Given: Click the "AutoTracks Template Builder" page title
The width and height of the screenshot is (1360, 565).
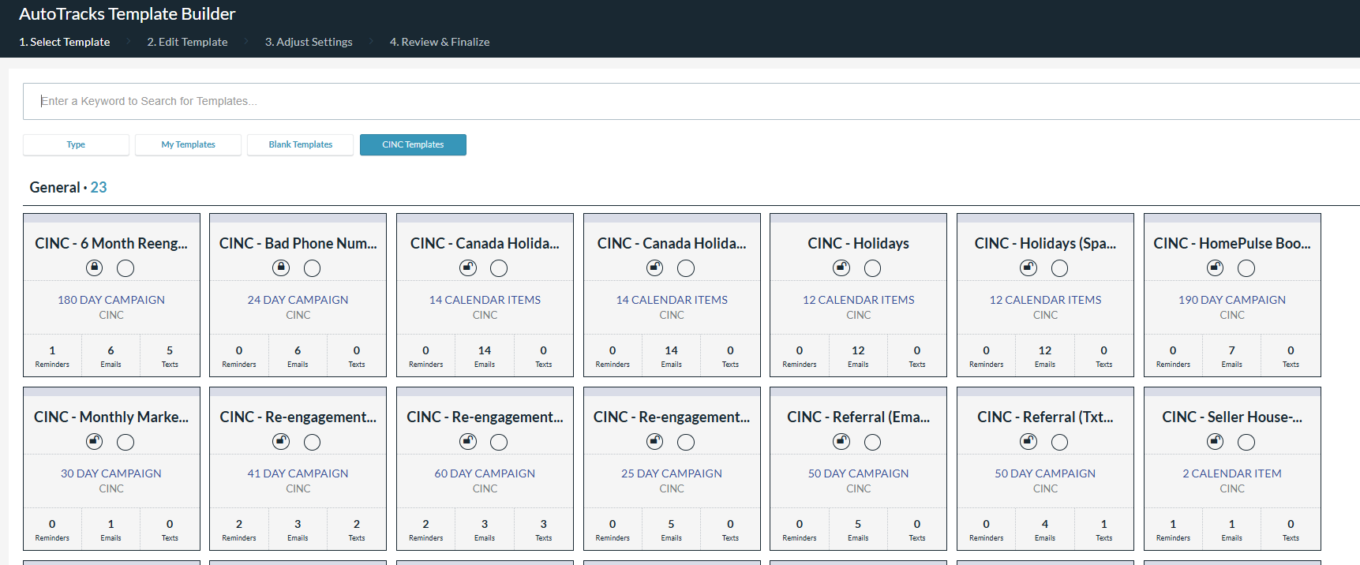Looking at the screenshot, I should 127,14.
